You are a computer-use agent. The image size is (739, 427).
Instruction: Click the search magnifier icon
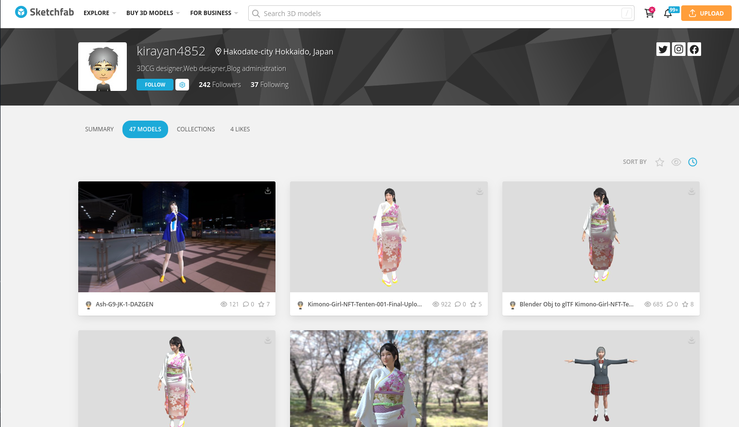(x=256, y=14)
